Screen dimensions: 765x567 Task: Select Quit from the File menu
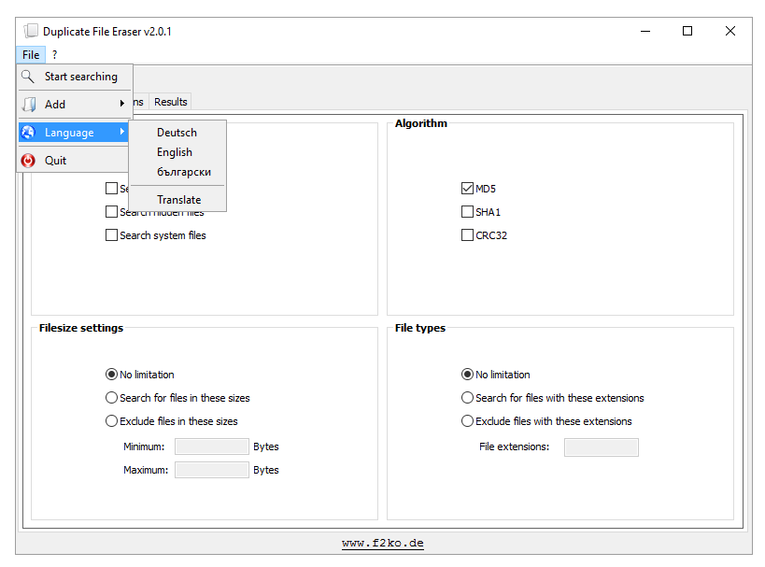73,161
